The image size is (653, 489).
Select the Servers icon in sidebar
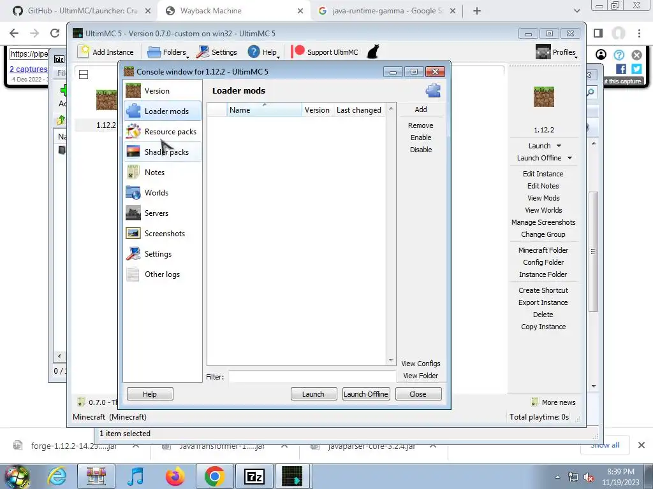[133, 213]
